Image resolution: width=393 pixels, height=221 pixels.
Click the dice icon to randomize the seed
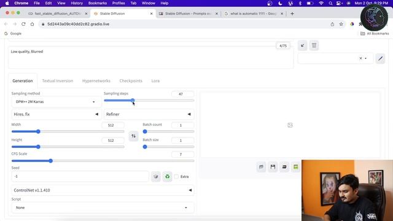155,176
